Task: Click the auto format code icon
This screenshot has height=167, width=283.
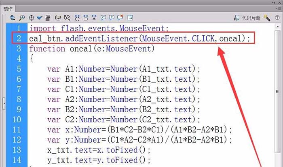Action: coord(48,18)
